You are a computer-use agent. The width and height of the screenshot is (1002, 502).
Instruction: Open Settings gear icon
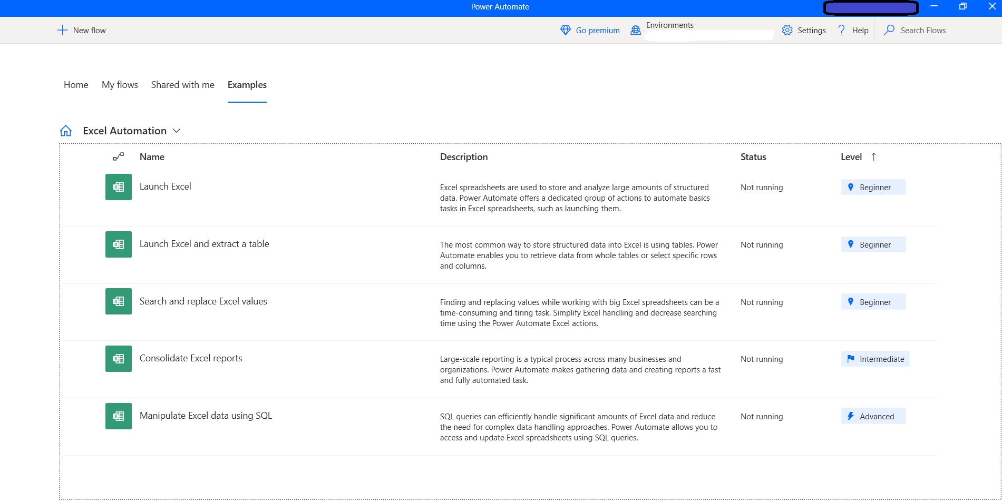click(x=787, y=30)
